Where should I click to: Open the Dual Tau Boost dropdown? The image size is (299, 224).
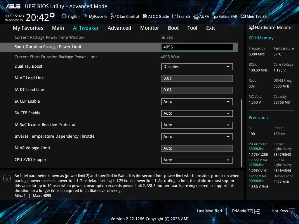coord(197,67)
